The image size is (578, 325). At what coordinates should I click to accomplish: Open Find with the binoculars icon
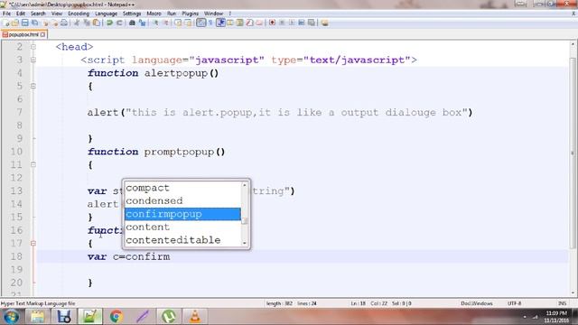point(132,23)
